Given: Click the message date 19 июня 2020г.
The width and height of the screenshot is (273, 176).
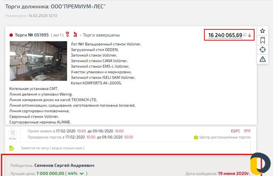Looking at the screenshot, I should click(234, 173).
